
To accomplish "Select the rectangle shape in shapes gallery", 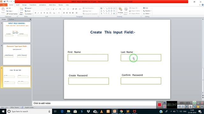I will tap(109, 8).
